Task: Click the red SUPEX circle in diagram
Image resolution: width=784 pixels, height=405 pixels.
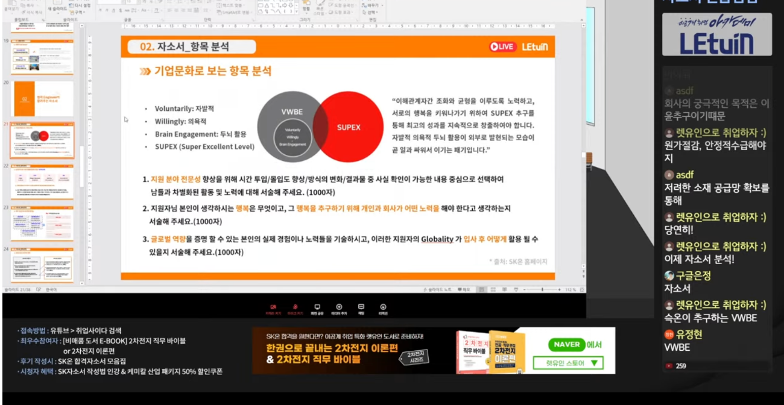Action: point(349,127)
